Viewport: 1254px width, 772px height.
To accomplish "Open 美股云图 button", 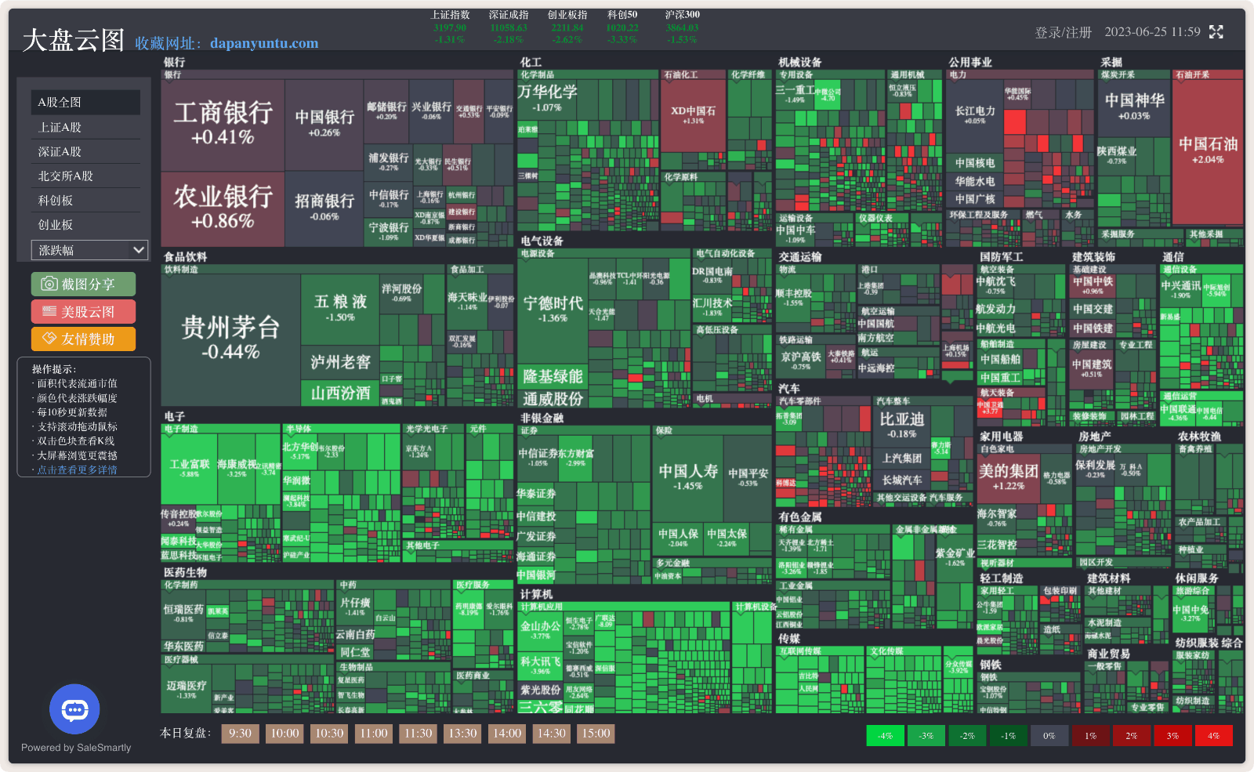I will [83, 311].
